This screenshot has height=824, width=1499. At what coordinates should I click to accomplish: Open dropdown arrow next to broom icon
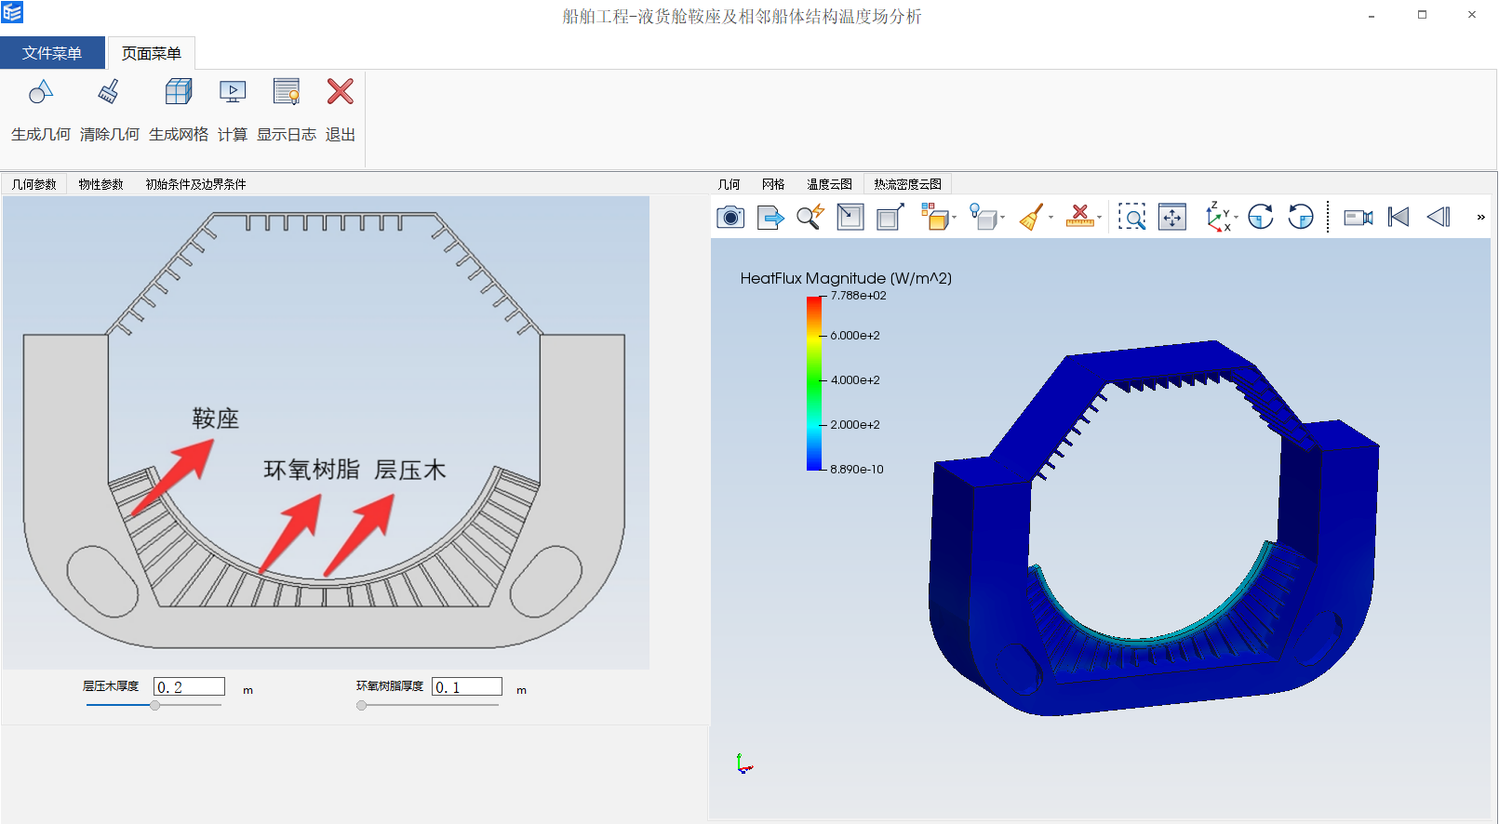click(x=1051, y=219)
